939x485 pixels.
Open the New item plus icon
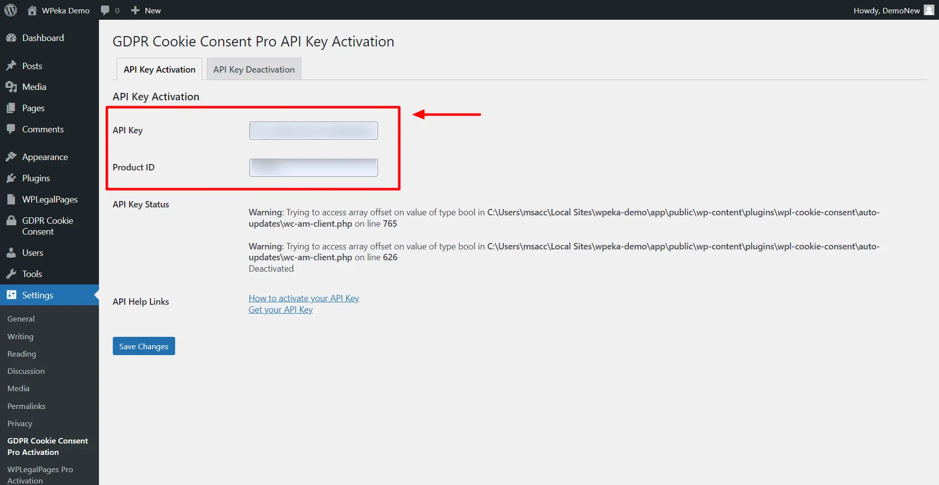pyautogui.click(x=135, y=10)
